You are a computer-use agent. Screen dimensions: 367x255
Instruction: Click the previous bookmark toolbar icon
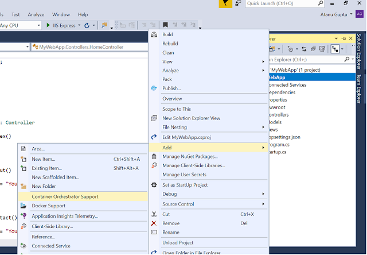(x=175, y=25)
